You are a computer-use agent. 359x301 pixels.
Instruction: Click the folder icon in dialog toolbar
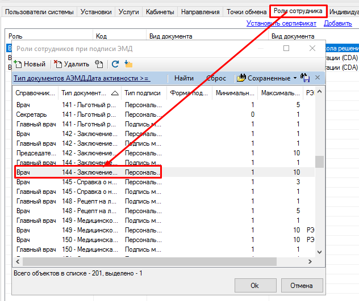(128, 64)
